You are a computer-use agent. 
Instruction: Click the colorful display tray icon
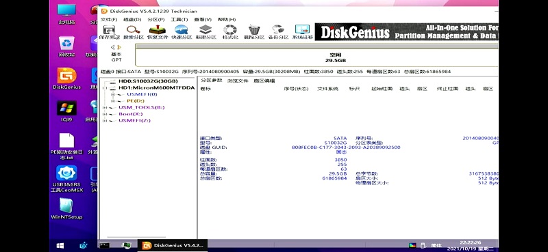[413, 245]
